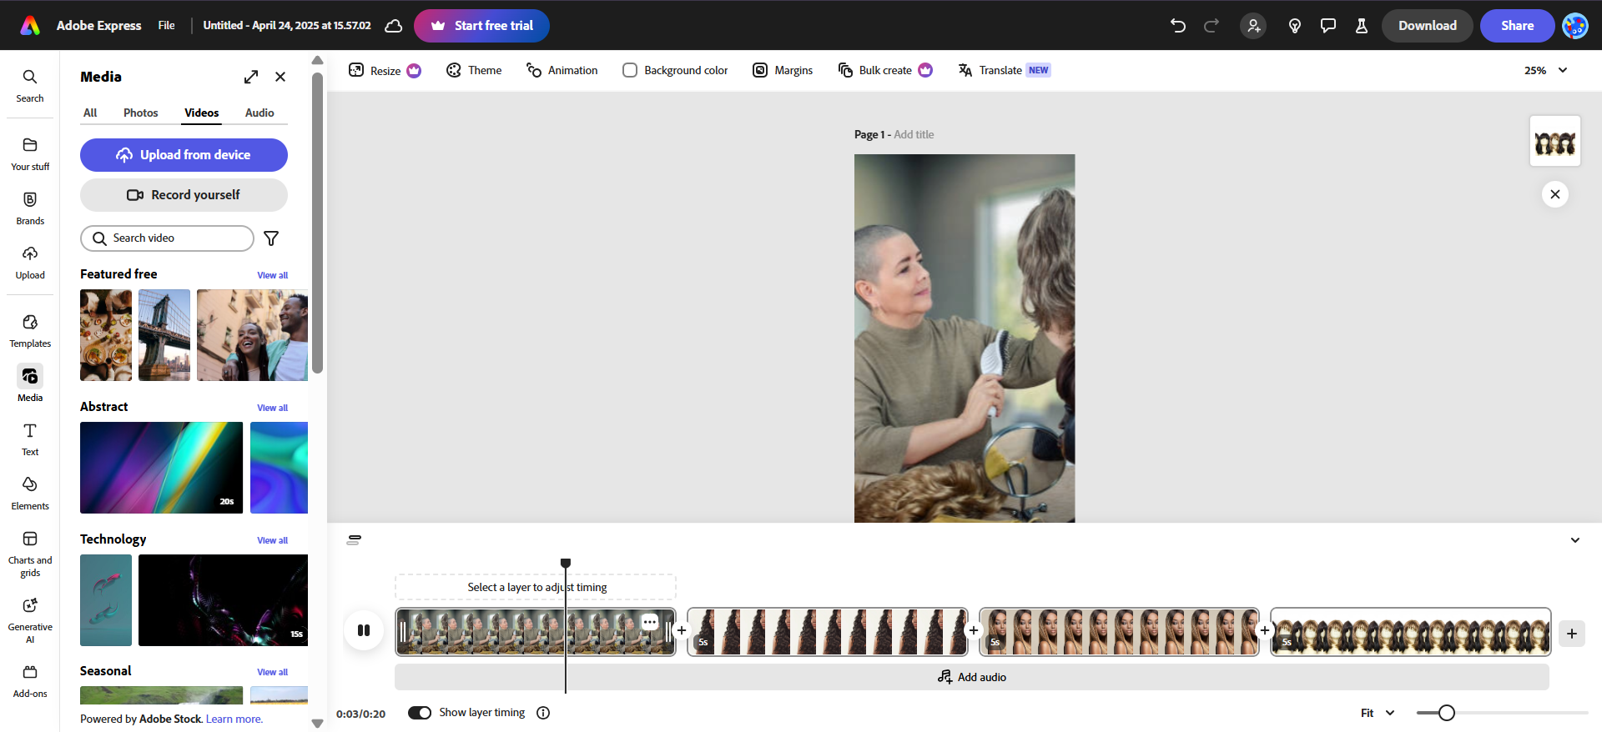Select the Videos tab

click(202, 113)
